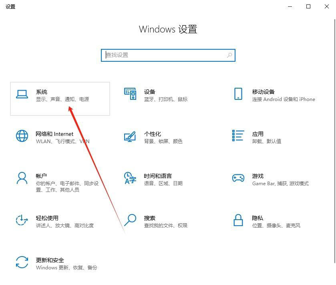Open the 移动设备 phone icon
Screen dimensions: 336x285
[x=238, y=94]
